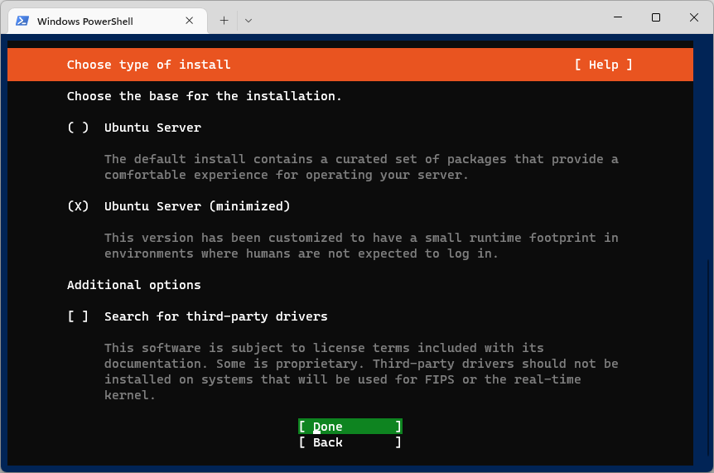Select the Windows PowerShell tab
The width and height of the screenshot is (714, 473).
click(108, 21)
